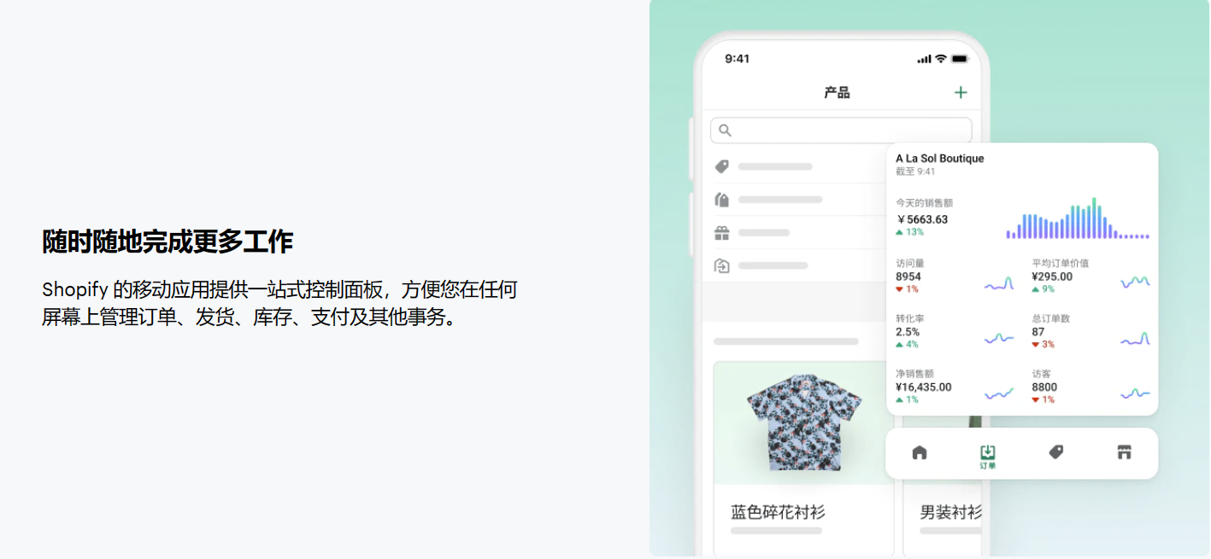The width and height of the screenshot is (1211, 559).
Task: Click the product search input field
Action: (841, 131)
